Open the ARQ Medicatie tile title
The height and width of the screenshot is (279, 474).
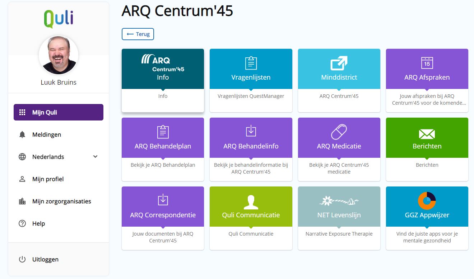point(339,146)
